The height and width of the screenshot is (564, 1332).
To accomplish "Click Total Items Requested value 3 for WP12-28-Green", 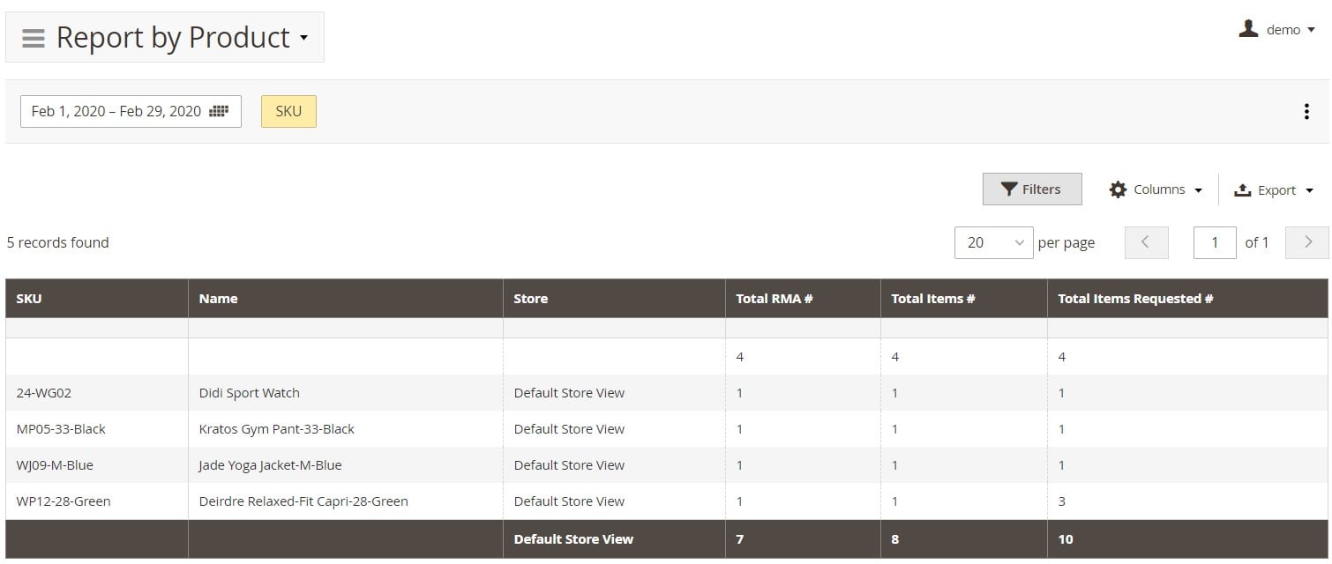I will pyautogui.click(x=1062, y=501).
